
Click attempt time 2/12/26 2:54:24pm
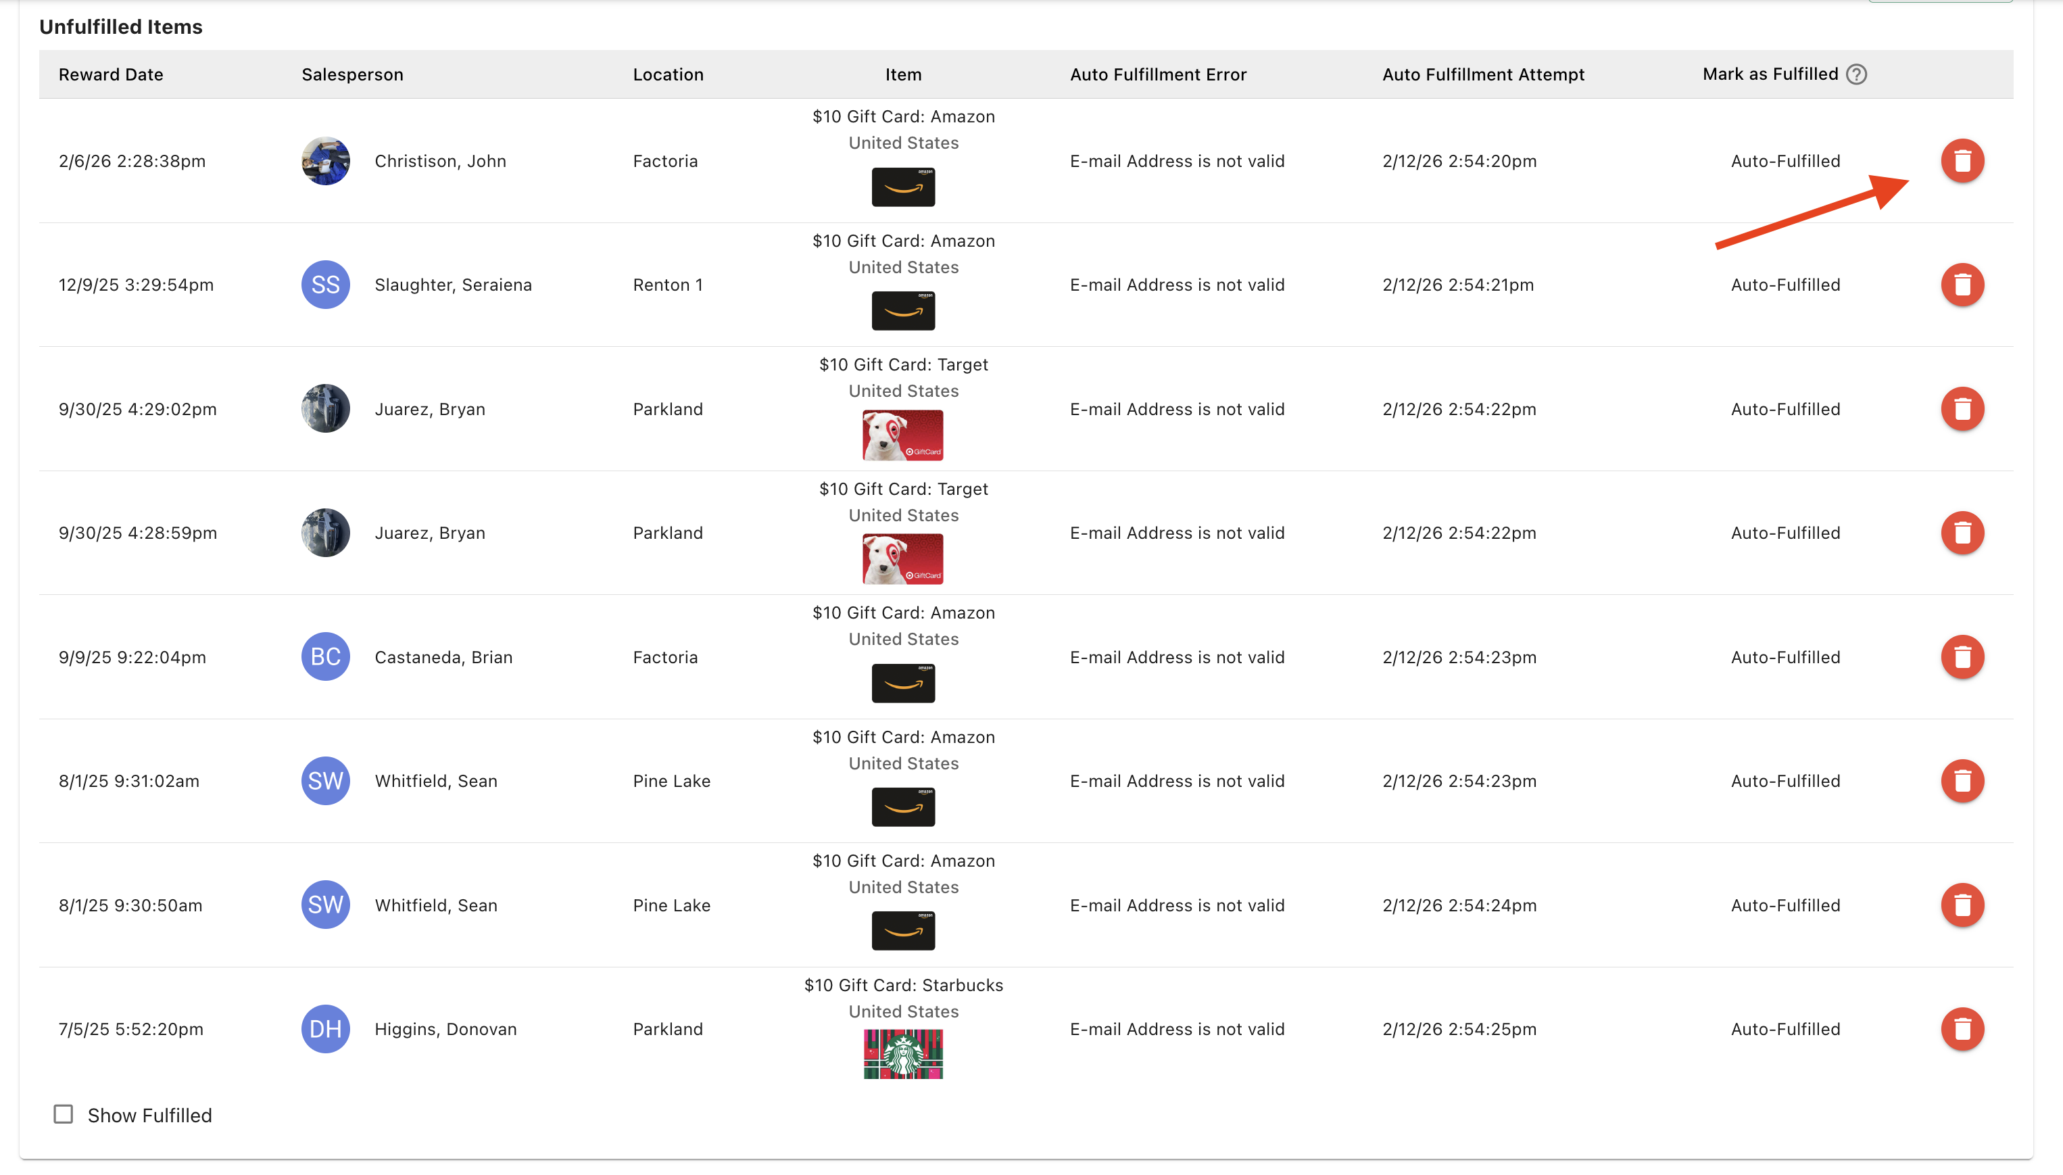click(x=1459, y=905)
